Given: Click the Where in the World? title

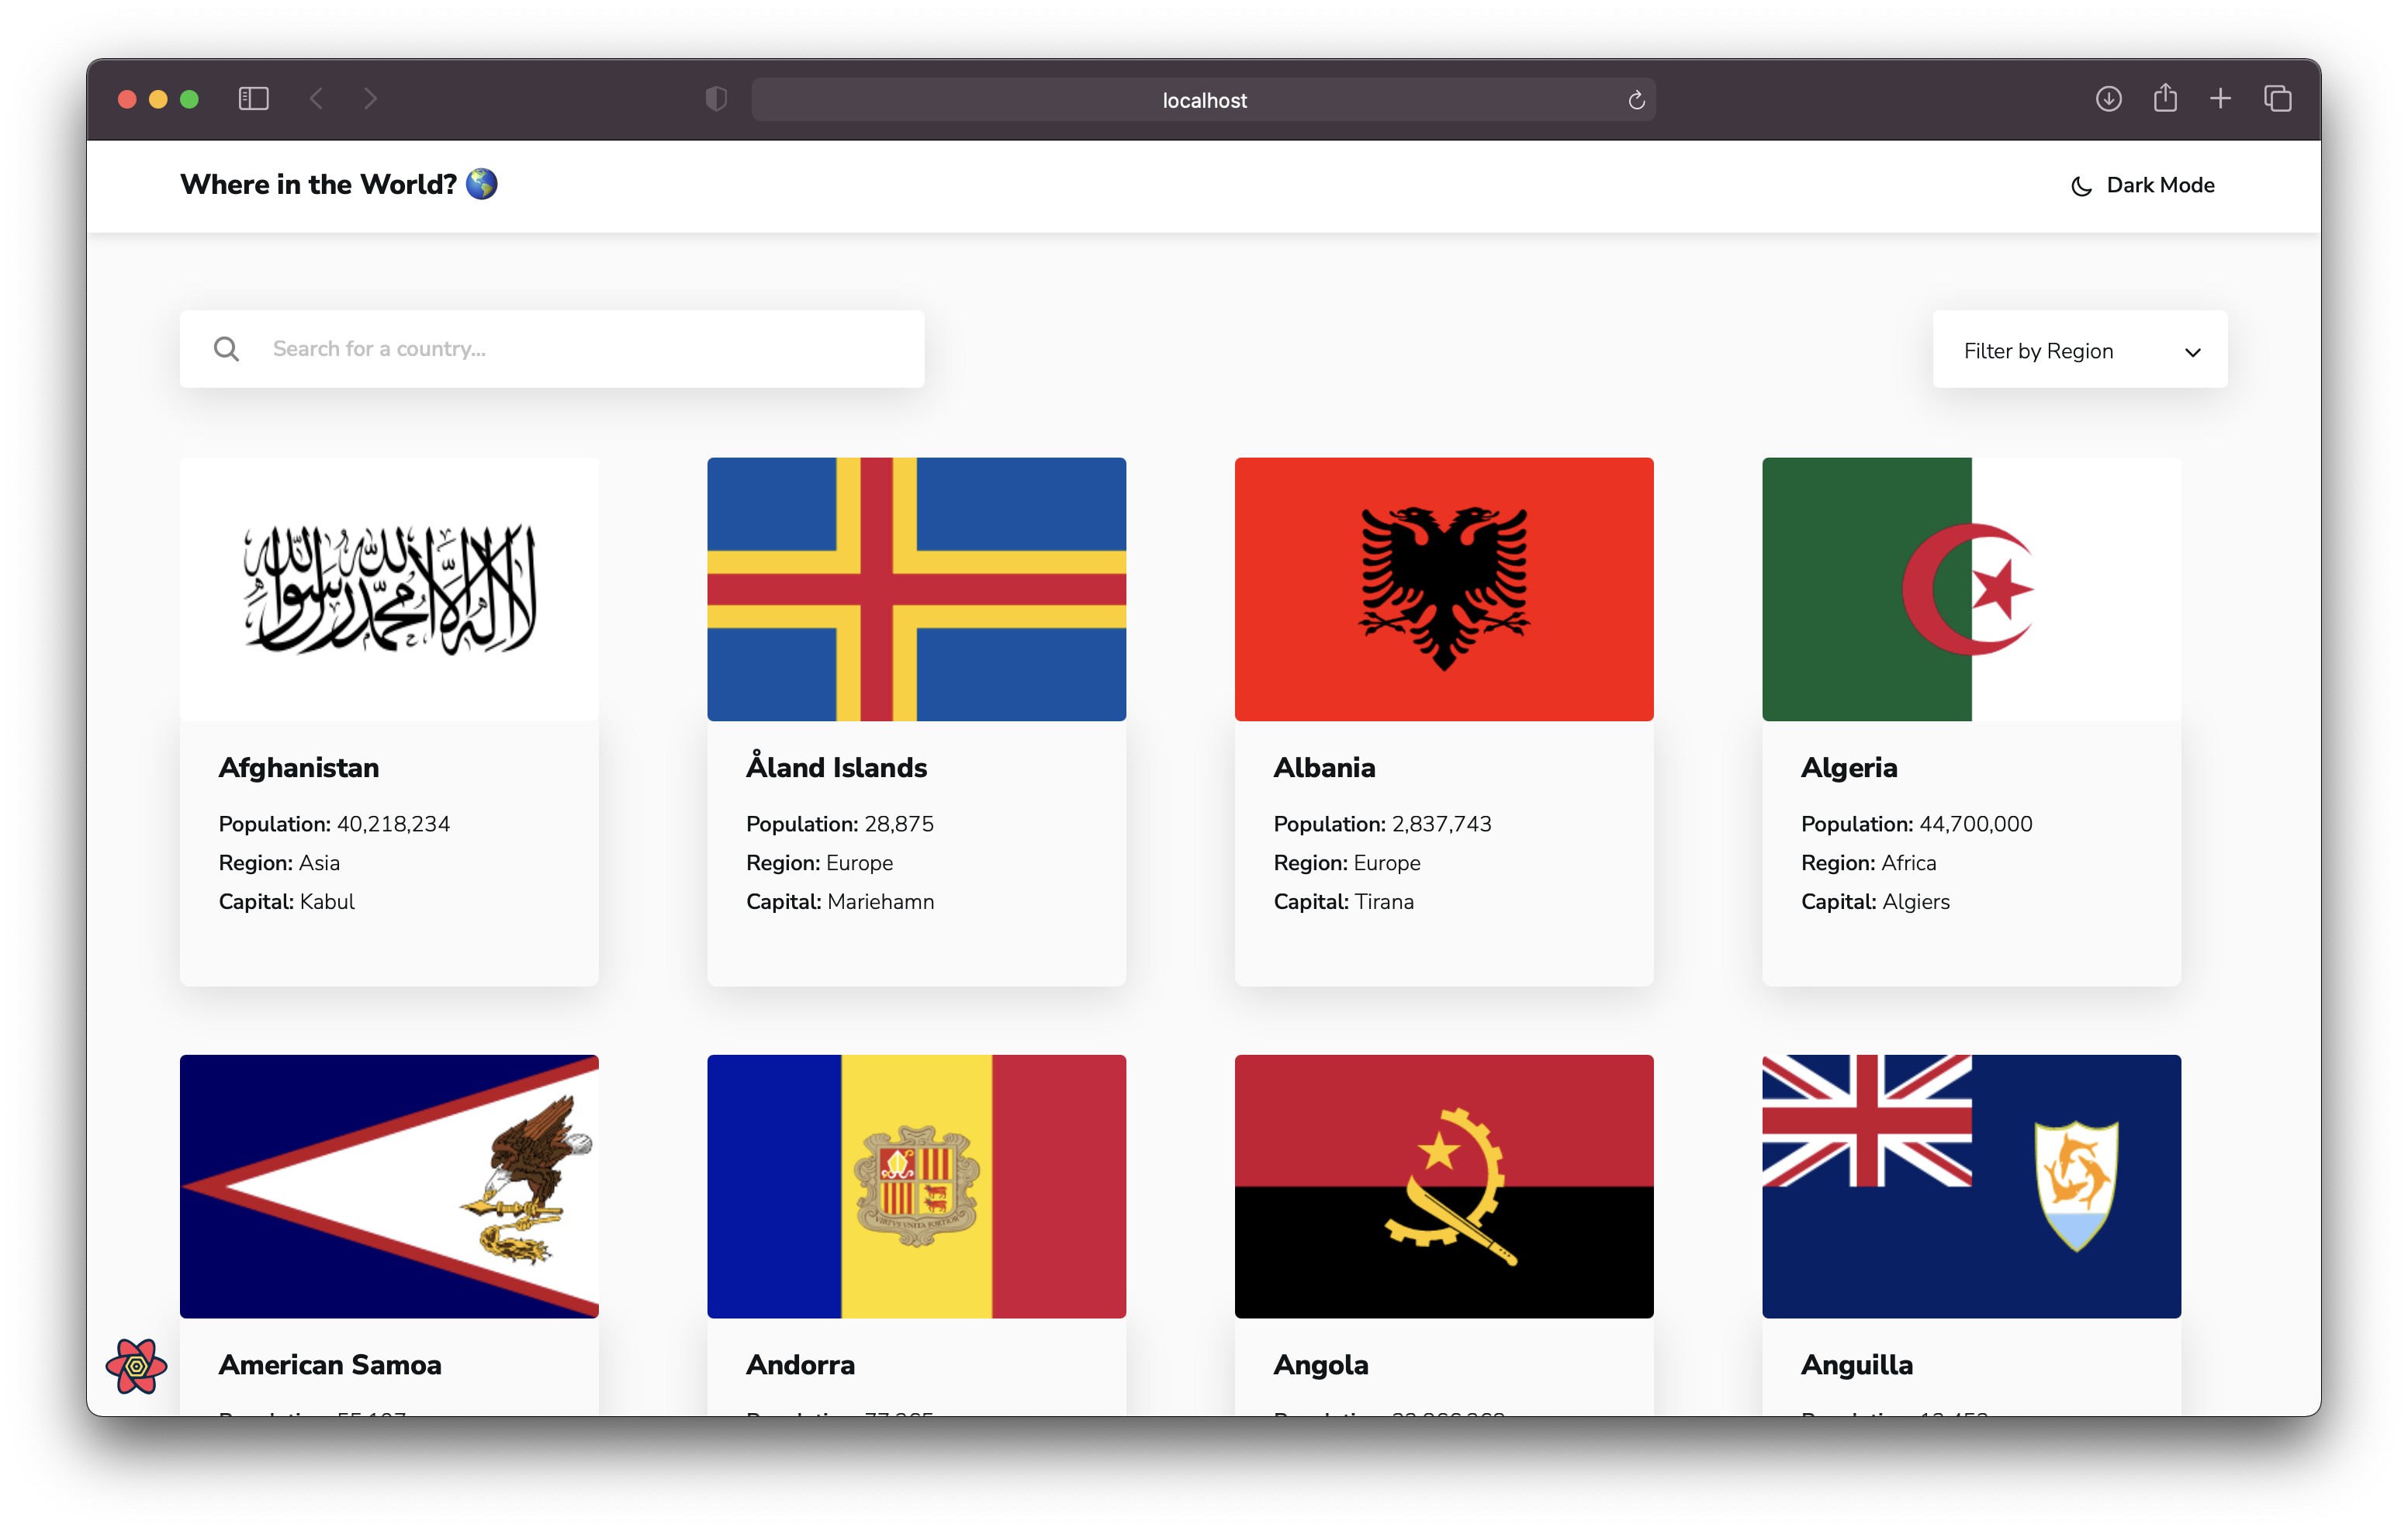Looking at the screenshot, I should click(318, 184).
